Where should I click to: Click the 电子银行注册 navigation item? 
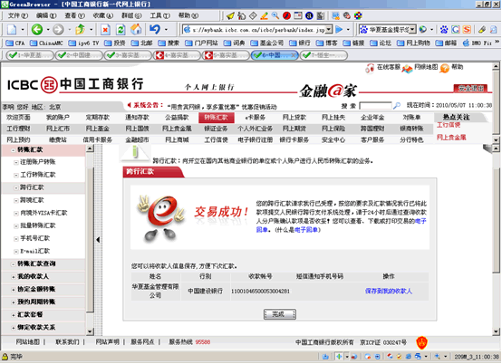click(256, 139)
